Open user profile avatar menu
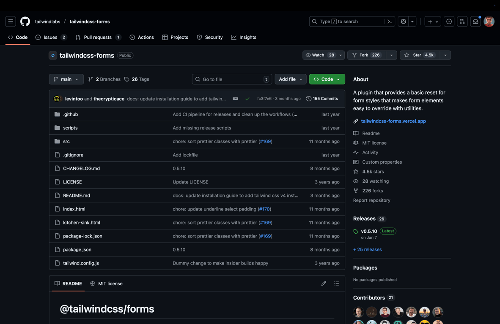 tap(489, 22)
